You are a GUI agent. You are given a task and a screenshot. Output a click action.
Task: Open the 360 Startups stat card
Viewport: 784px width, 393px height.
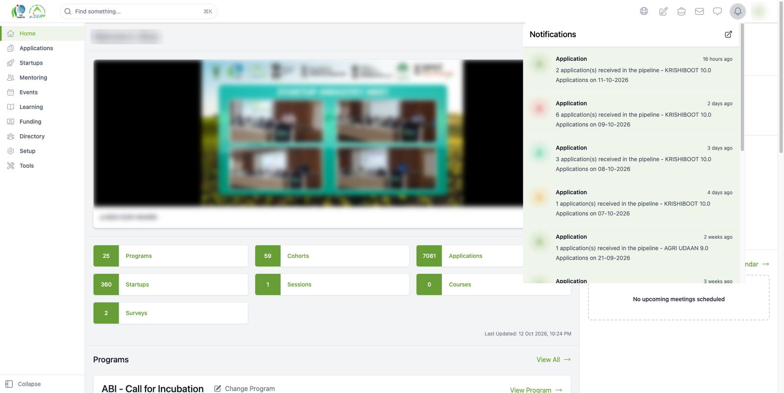[x=171, y=284]
